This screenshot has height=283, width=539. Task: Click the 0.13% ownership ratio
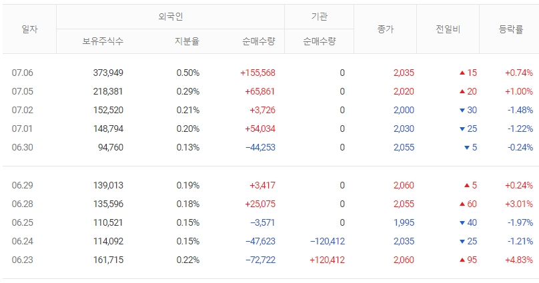tap(187, 147)
